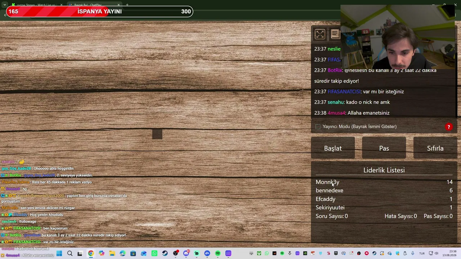Select bennedexe in the leaderboard
This screenshot has height=259, width=461.
click(330, 191)
